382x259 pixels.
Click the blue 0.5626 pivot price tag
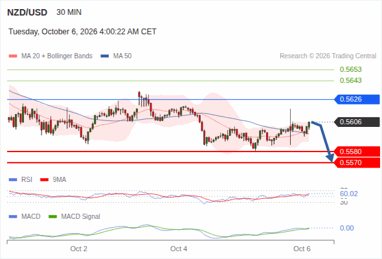tap(357, 100)
